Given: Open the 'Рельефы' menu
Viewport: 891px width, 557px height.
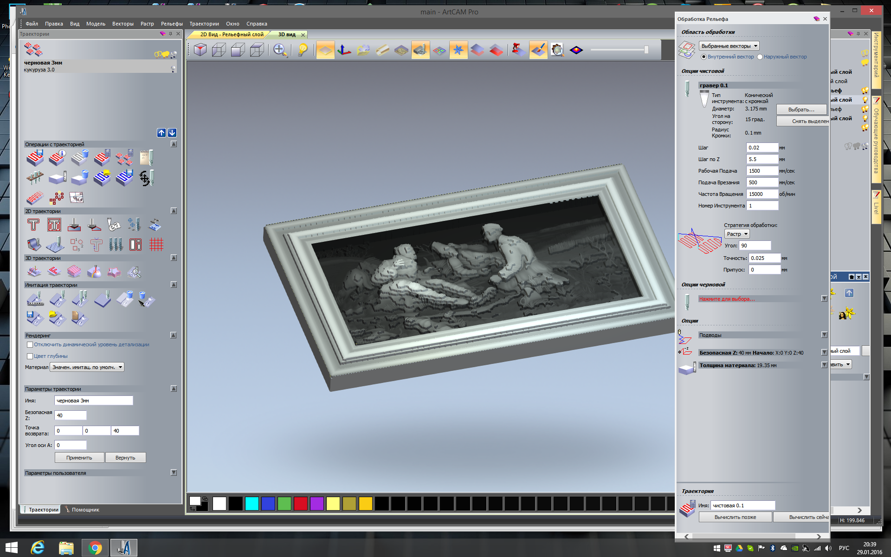Looking at the screenshot, I should (x=172, y=24).
